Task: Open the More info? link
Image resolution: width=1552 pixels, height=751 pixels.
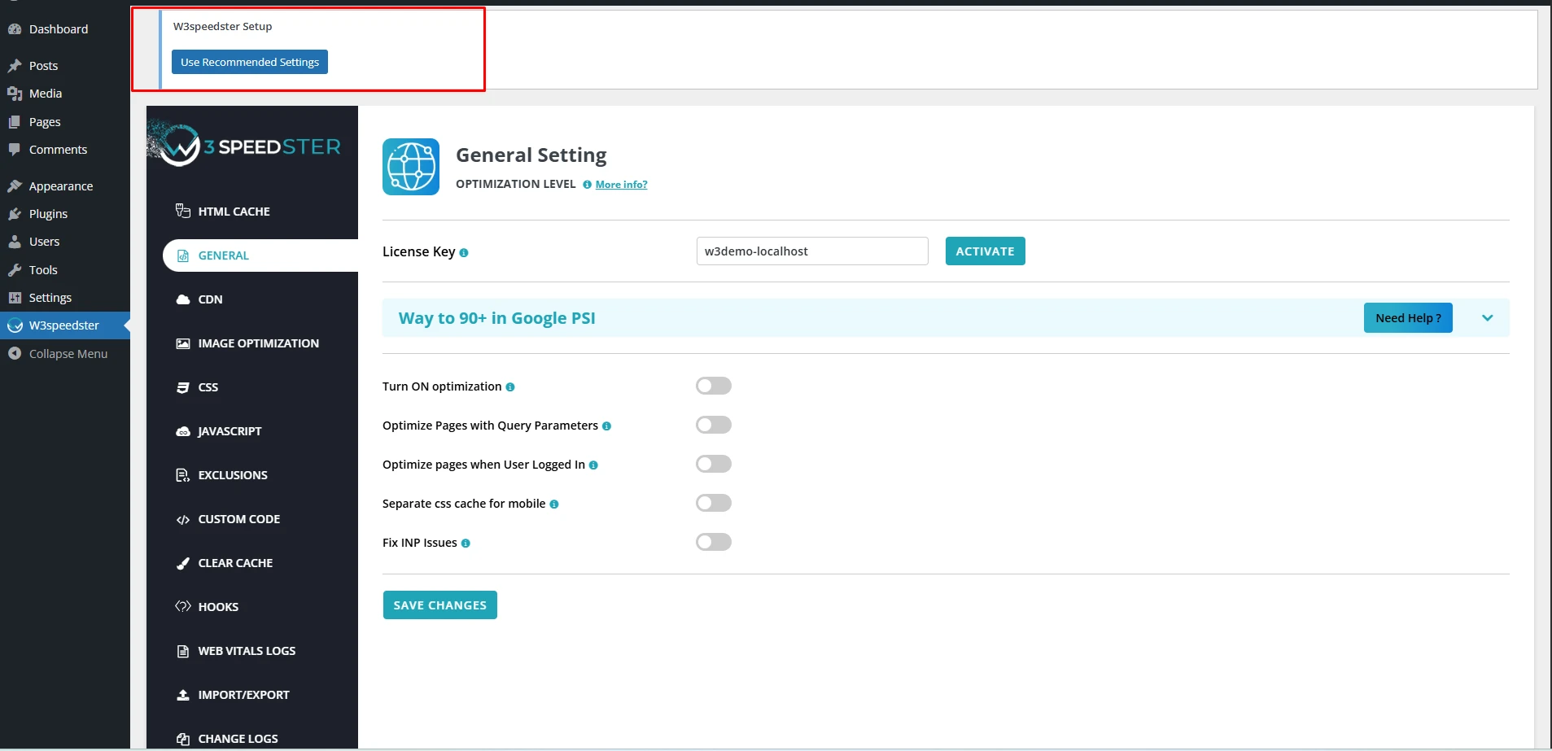Action: point(621,185)
